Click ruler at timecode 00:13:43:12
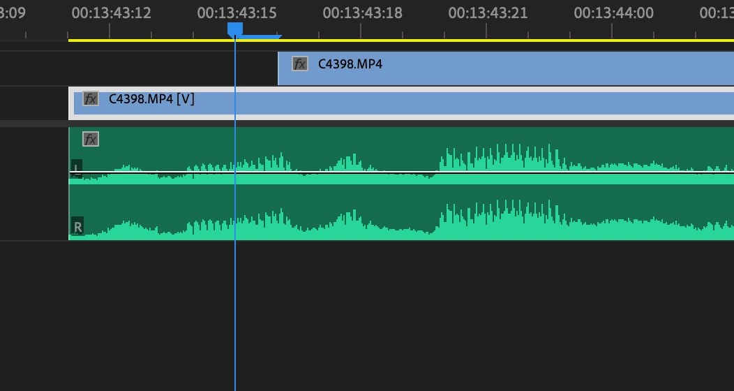734x391 pixels. (112, 13)
